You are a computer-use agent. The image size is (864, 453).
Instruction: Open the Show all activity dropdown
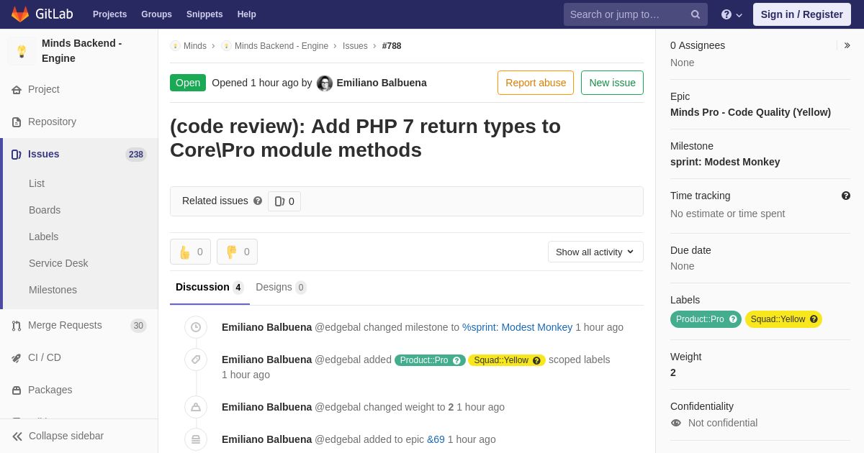coord(595,252)
